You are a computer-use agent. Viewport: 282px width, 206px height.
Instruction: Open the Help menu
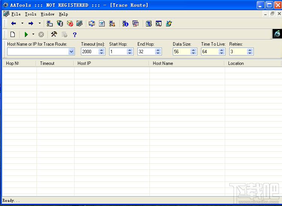[x=64, y=14]
